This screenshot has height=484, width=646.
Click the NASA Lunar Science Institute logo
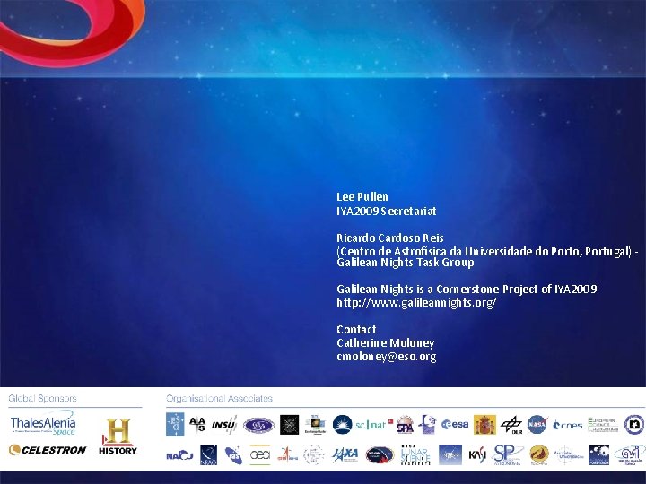tap(415, 454)
